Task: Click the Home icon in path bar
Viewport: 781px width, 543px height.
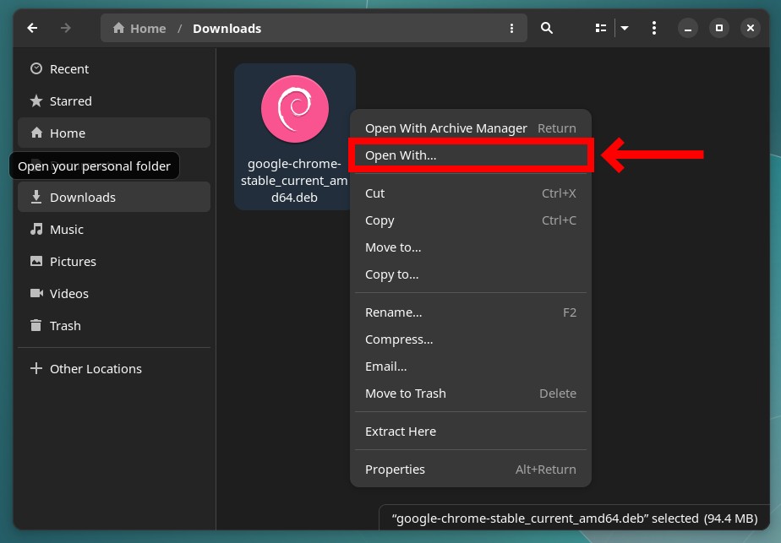Action: tap(118, 28)
